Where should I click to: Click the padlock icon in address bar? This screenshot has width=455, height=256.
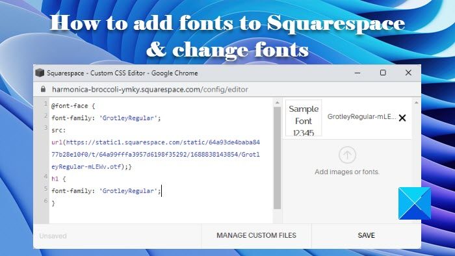coord(44,89)
